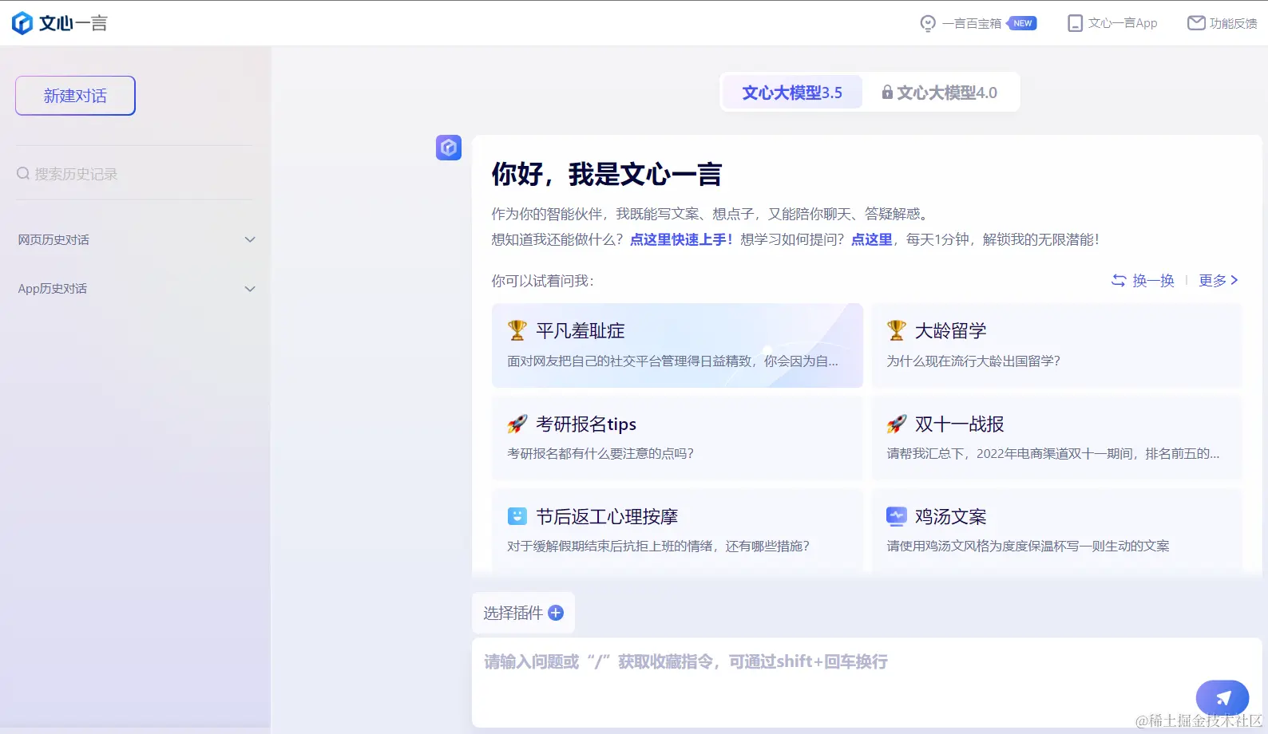The width and height of the screenshot is (1268, 734).
Task: Follow 点这里 prompt-learning link
Action: point(872,239)
